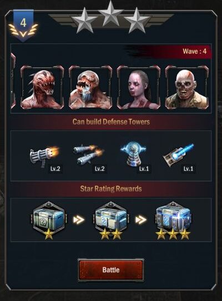Click the third silver rating star
The image size is (222, 301).
click(x=137, y=21)
